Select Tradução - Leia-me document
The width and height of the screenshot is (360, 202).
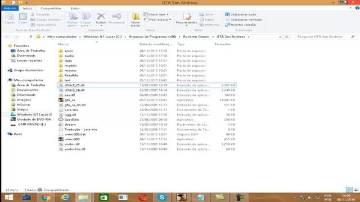(80, 130)
